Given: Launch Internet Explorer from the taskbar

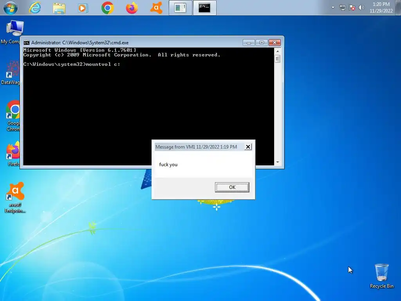Looking at the screenshot, I should coord(35,8).
